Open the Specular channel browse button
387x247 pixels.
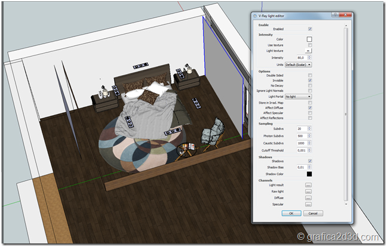(309, 205)
